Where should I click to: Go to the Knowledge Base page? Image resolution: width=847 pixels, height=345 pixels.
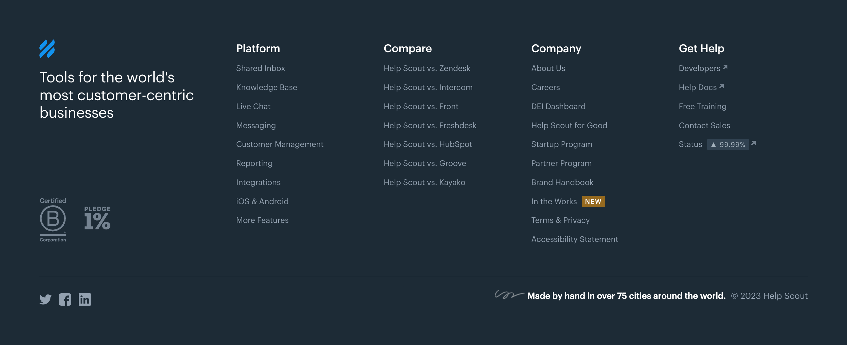tap(266, 88)
